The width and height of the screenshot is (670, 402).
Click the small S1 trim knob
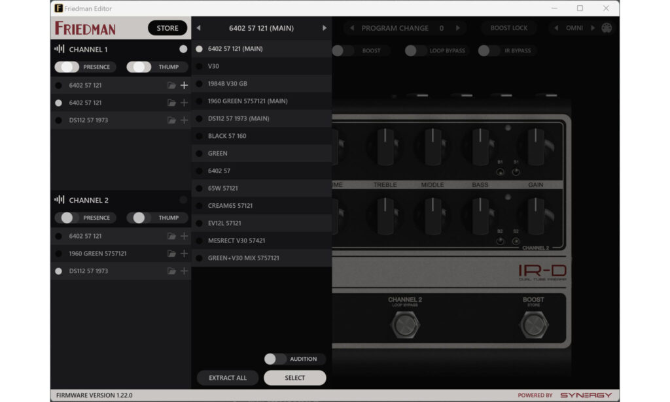pos(516,172)
